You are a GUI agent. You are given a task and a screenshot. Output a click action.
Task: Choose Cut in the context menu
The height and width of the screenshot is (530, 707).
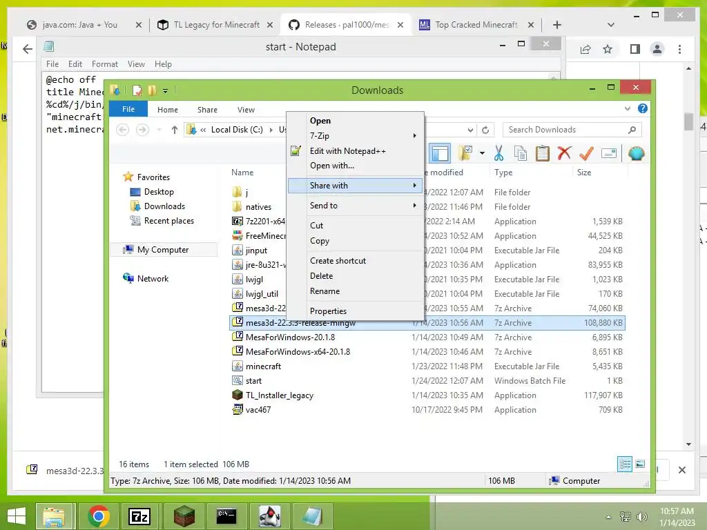click(x=356, y=226)
